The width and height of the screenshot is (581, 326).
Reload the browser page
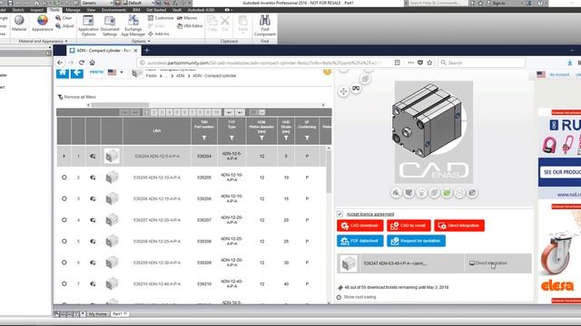pos(82,62)
